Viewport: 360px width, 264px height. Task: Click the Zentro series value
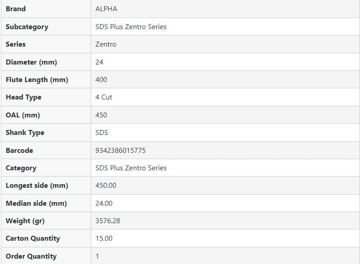pos(106,44)
